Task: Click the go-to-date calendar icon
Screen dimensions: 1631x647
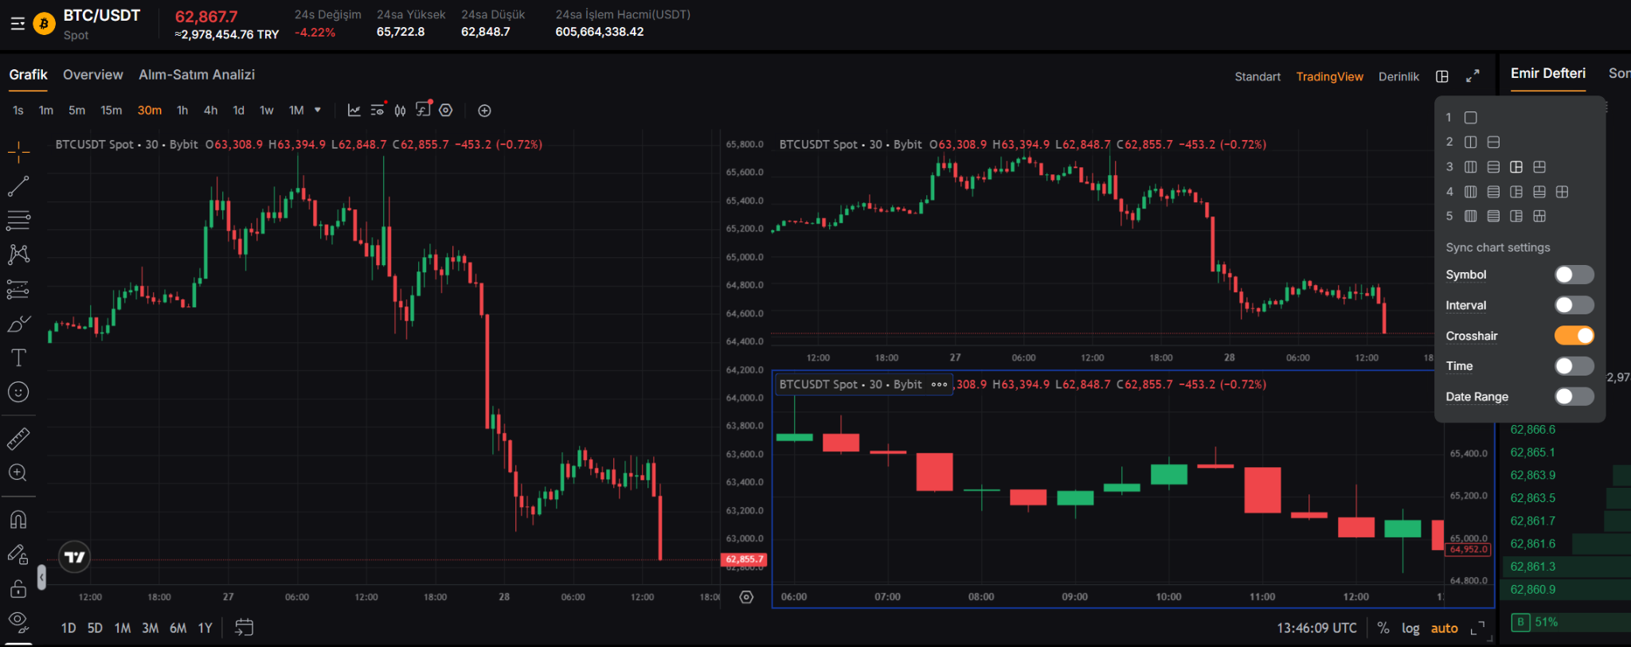Action: point(244,628)
